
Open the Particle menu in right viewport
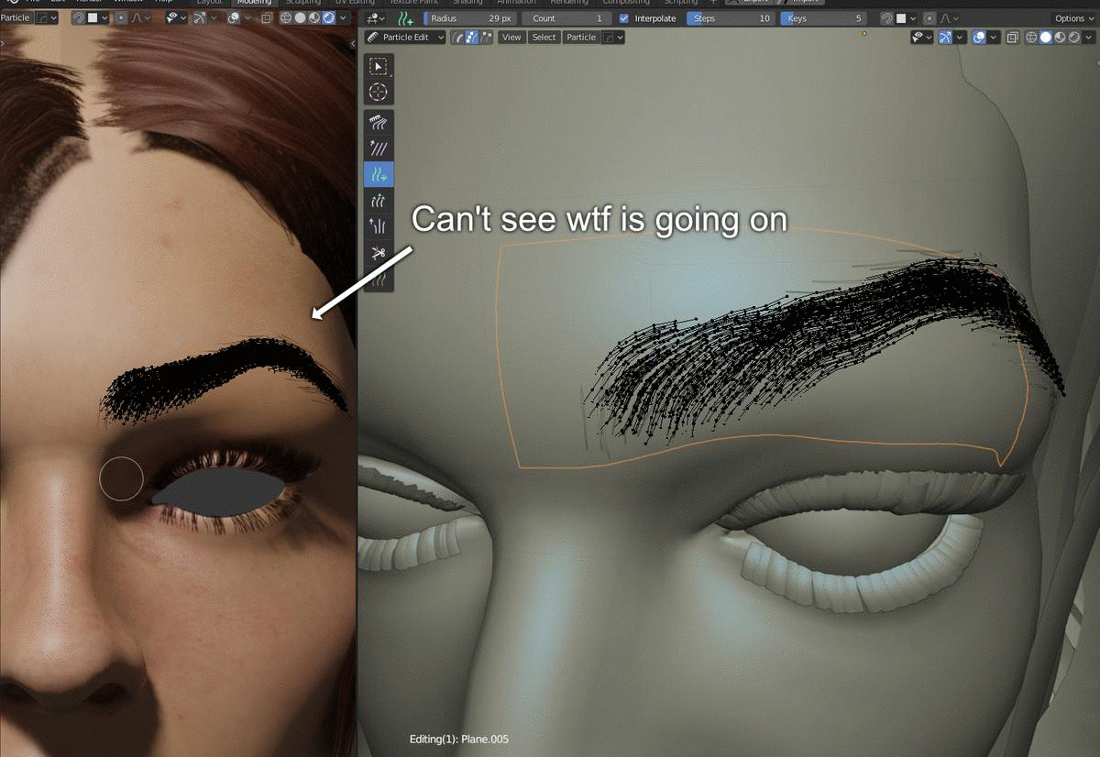click(x=580, y=38)
